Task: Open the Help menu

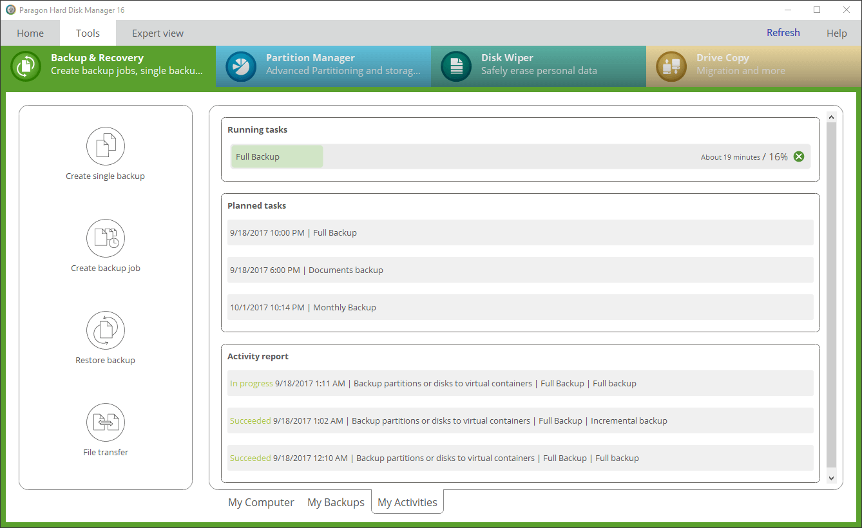Action: pyautogui.click(x=837, y=33)
